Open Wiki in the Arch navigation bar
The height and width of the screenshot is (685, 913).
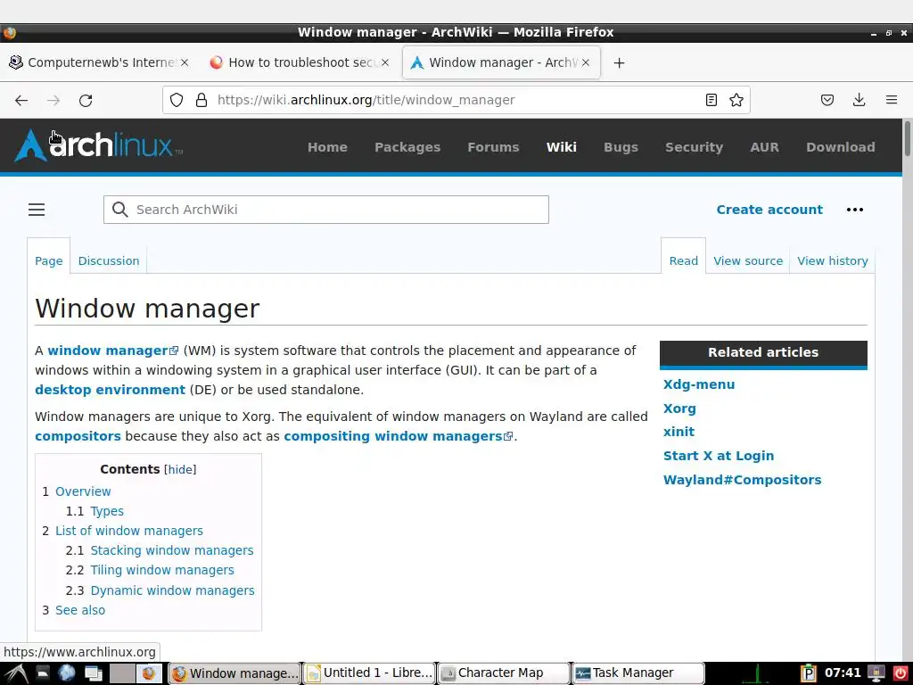[562, 147]
